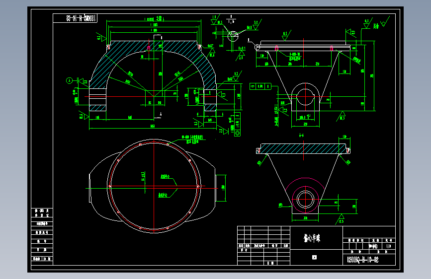Select the hatched flange in section A-A
431x279 pixels.
click(x=303, y=149)
